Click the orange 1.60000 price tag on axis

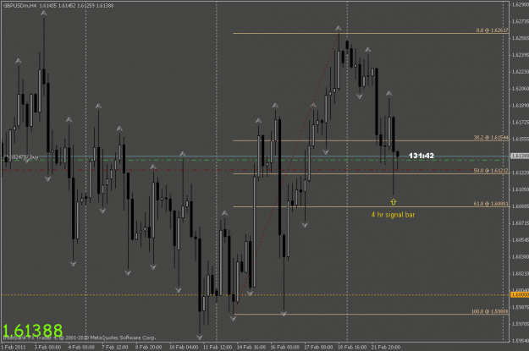520,294
